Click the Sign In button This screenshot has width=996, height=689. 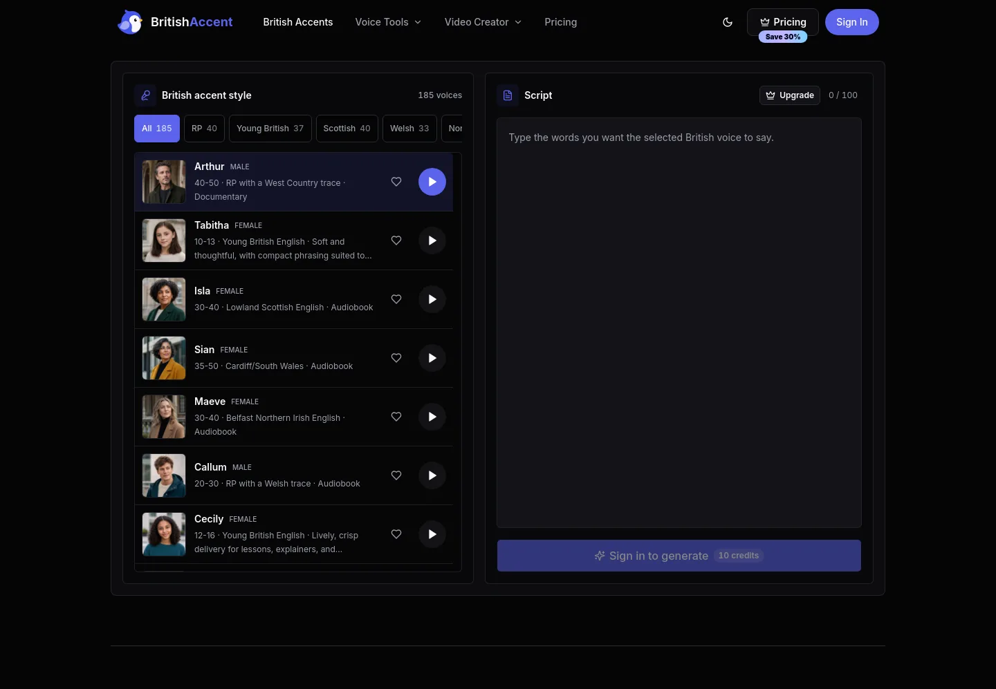[852, 22]
